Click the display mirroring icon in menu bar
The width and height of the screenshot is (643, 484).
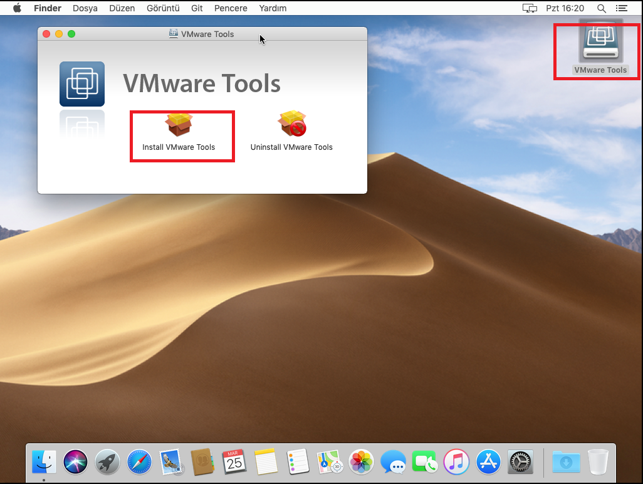click(530, 8)
